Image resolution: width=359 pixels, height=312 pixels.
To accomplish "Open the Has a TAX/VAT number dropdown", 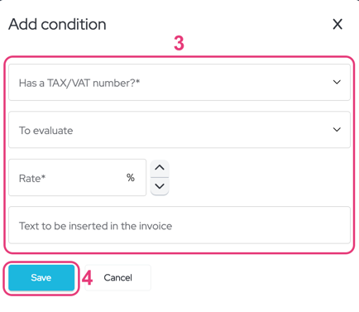I will [x=179, y=83].
